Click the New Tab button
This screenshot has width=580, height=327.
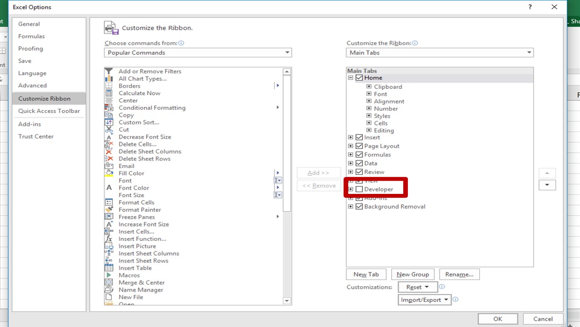(x=366, y=274)
